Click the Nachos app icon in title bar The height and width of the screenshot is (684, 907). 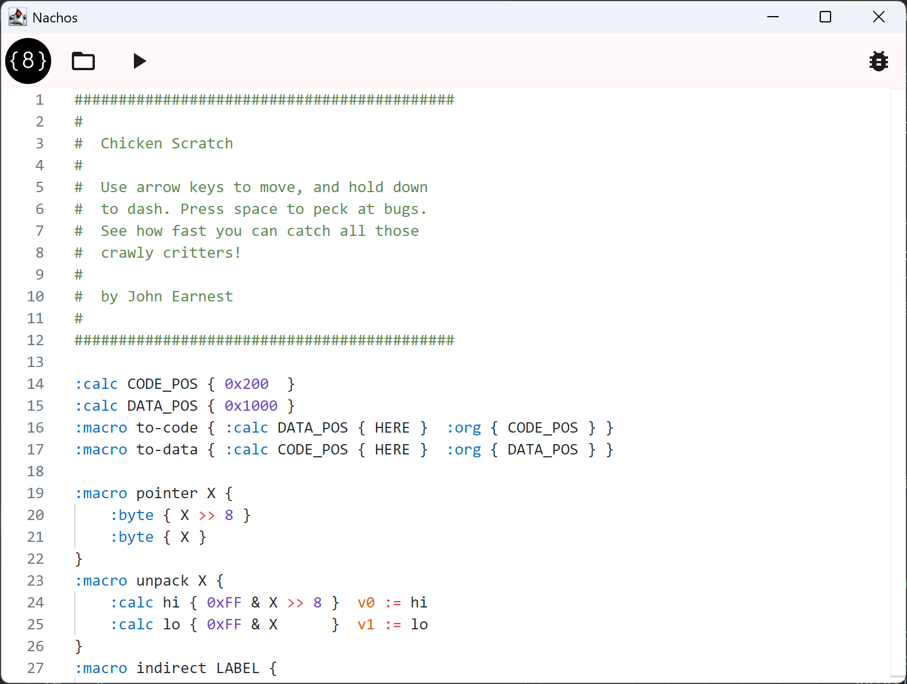tap(18, 17)
